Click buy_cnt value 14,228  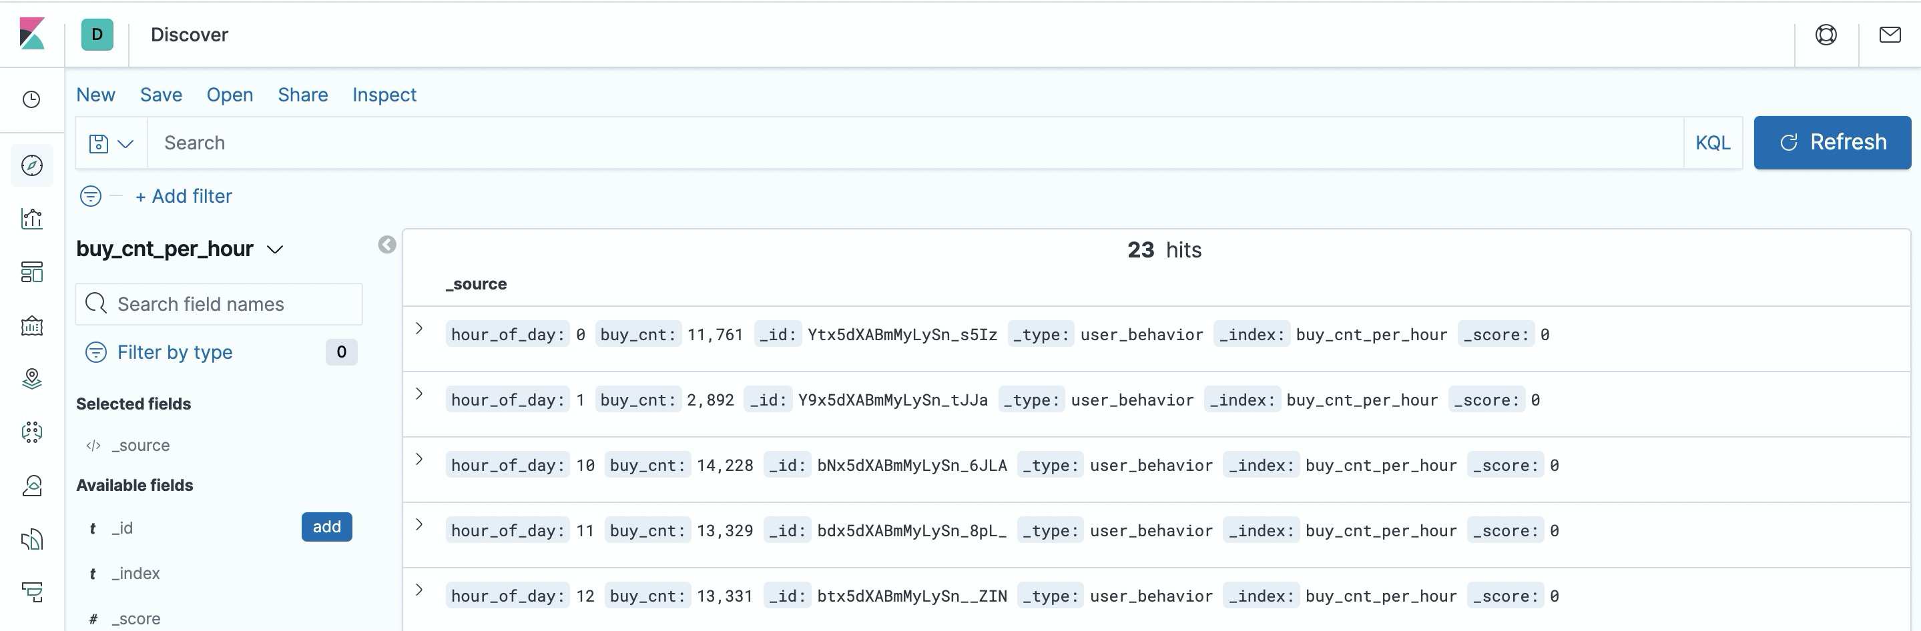(x=725, y=466)
